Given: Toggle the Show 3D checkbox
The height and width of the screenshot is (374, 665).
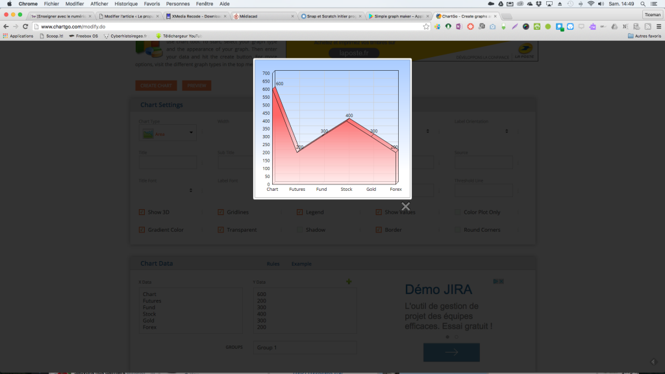Looking at the screenshot, I should pos(142,212).
